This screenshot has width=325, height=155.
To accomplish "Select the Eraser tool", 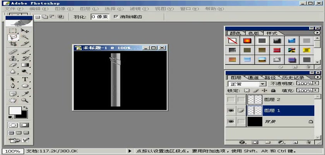I will (x=13, y=65).
